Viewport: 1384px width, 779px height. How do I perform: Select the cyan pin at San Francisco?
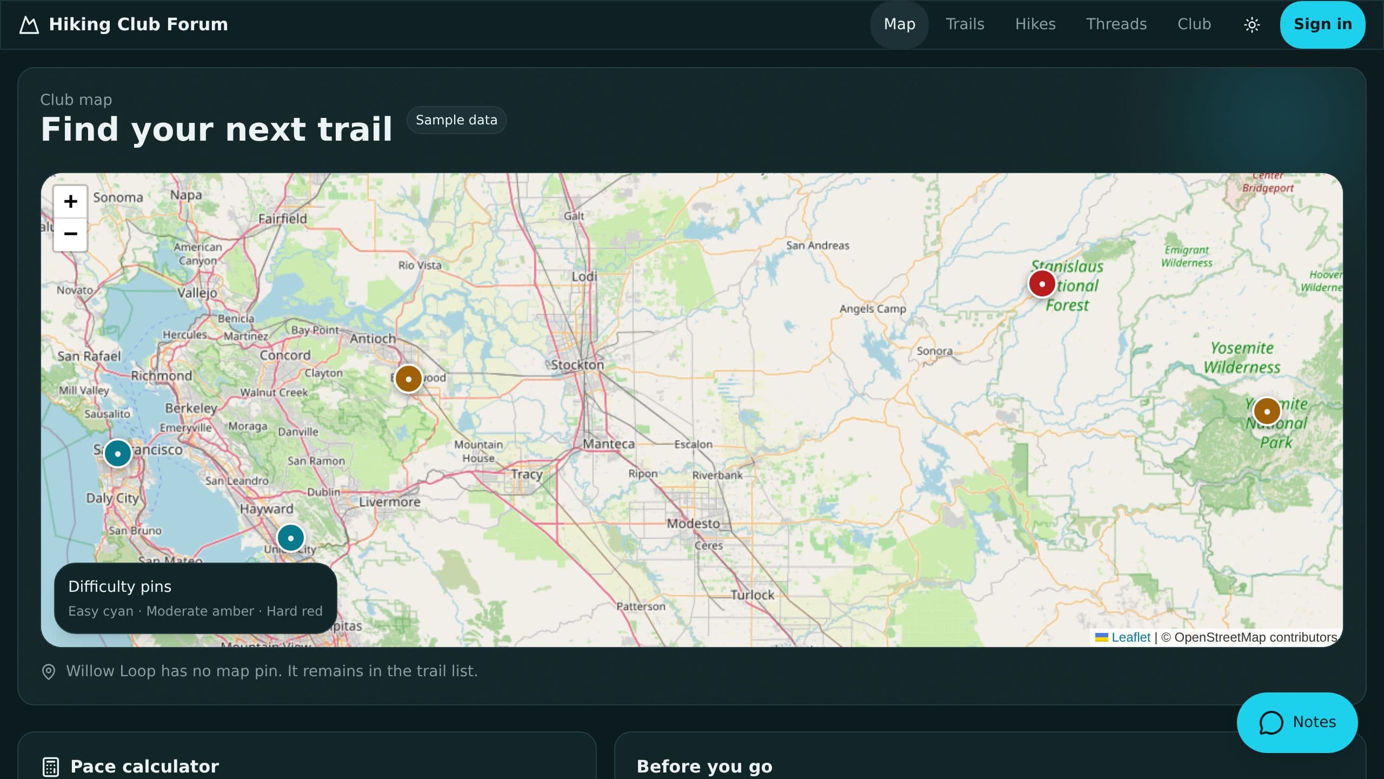[117, 453]
